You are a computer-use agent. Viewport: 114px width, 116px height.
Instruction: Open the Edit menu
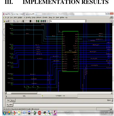[x=8, y=17]
